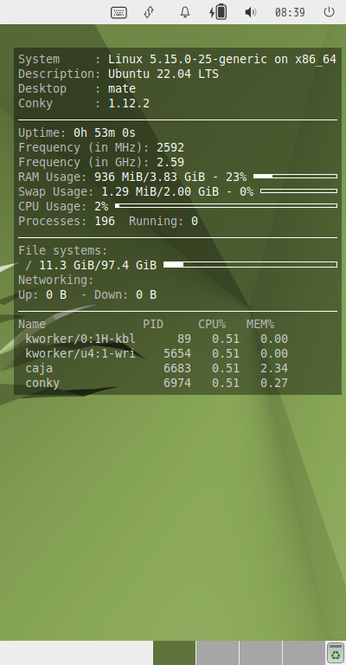Open the trash bin in bottom panel

336,653
